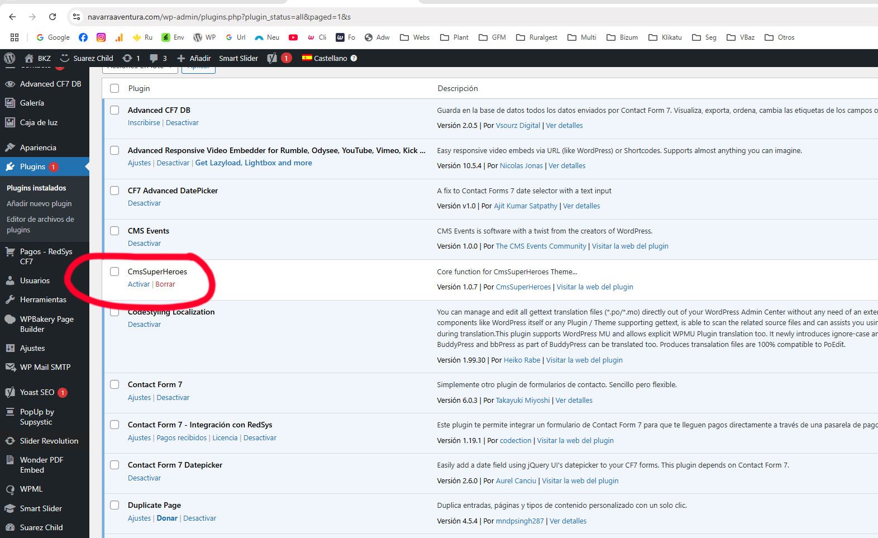This screenshot has height=538, width=878.
Task: Open Adw bookmark in bookmarks bar
Action: click(x=377, y=37)
